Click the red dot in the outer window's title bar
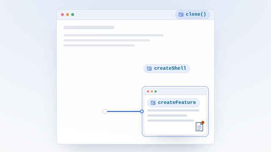 pos(62,15)
